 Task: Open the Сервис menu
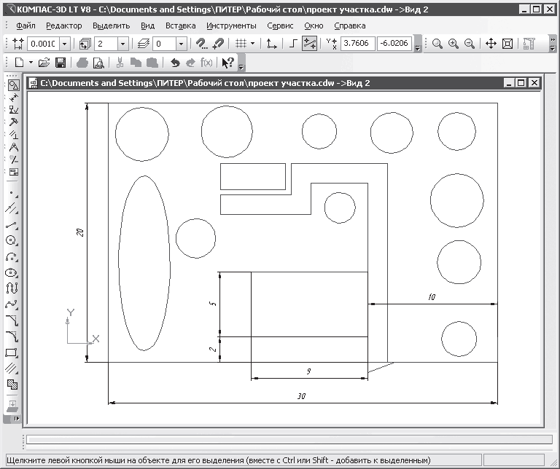[x=281, y=25]
